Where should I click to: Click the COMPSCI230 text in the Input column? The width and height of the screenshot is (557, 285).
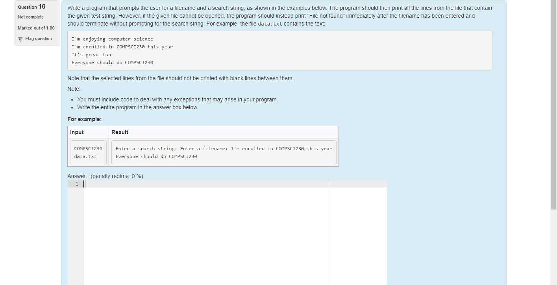[x=88, y=148]
